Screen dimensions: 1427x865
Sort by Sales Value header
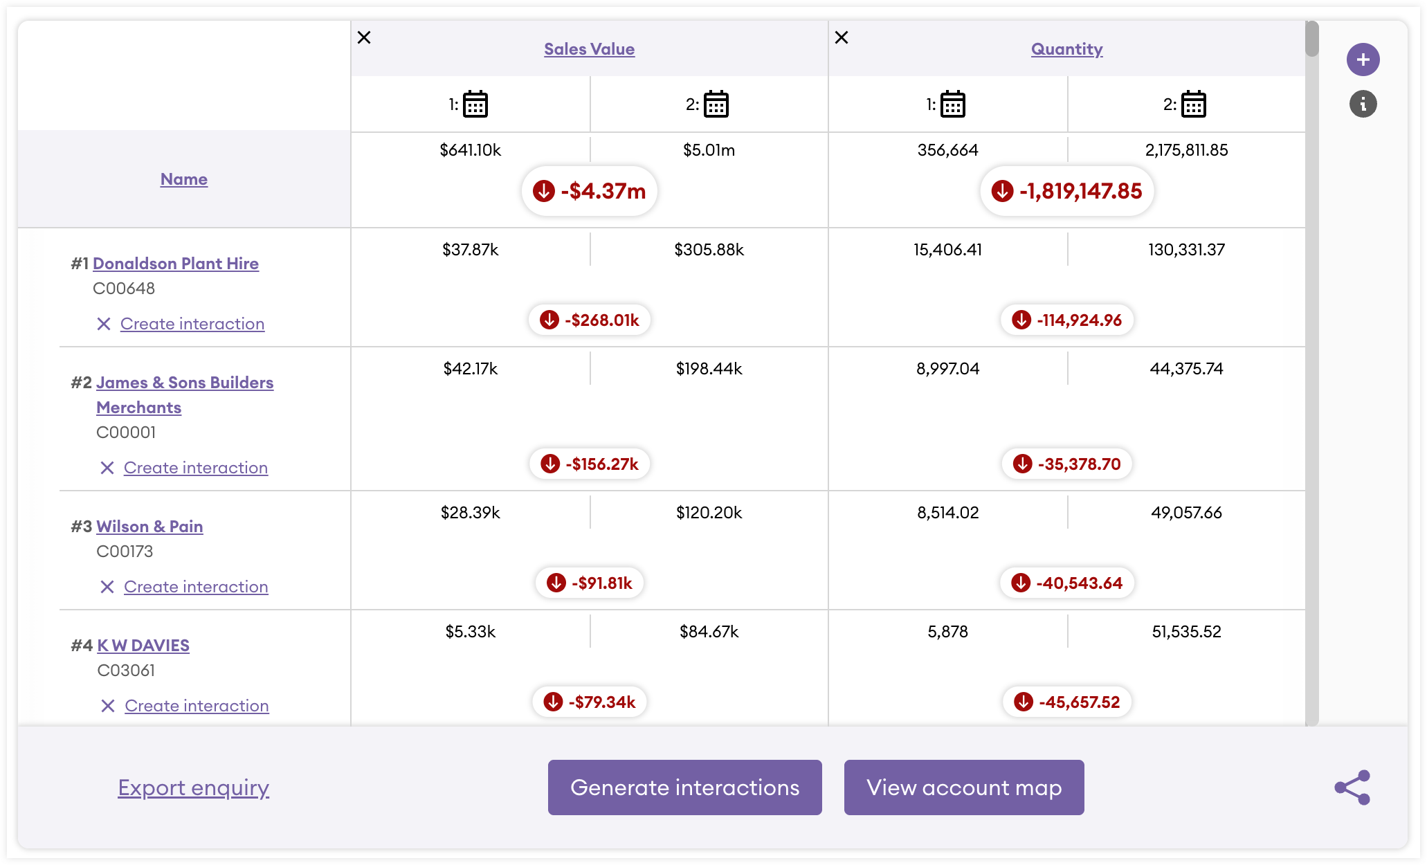coord(589,49)
